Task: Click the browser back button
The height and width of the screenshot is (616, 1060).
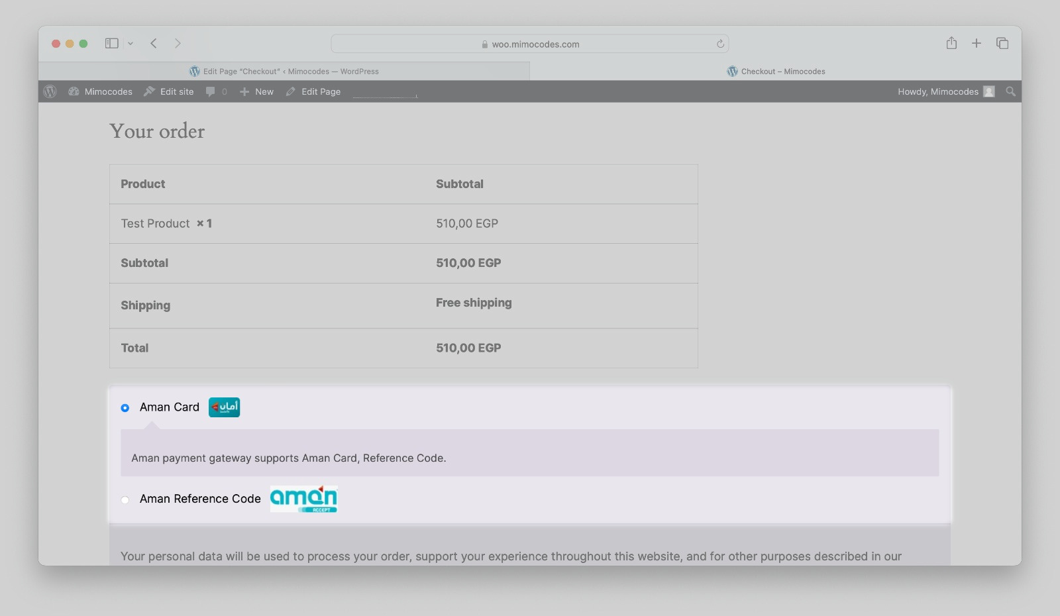Action: tap(154, 43)
